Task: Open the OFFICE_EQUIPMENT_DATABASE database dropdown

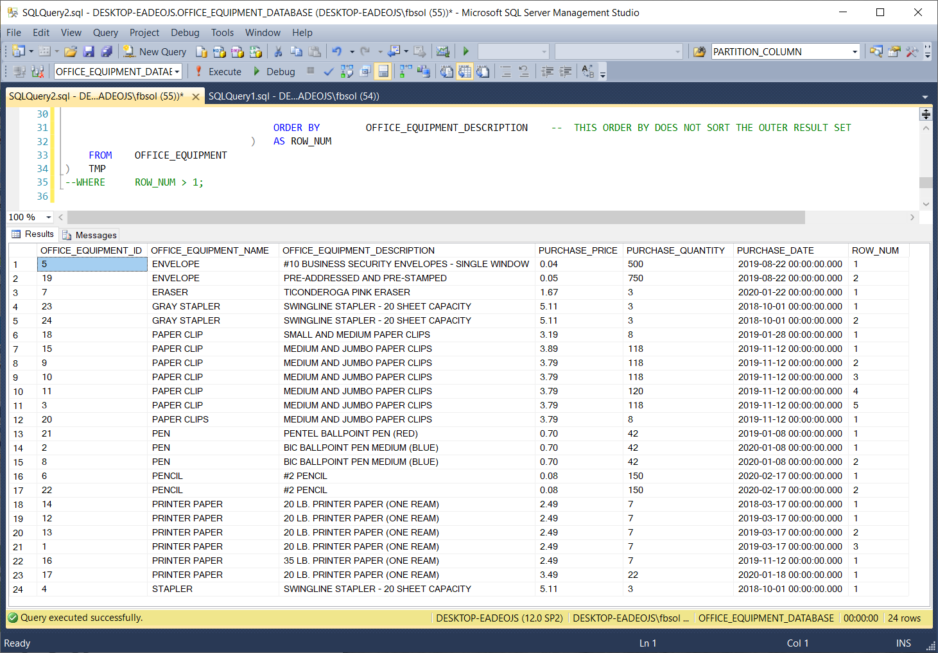Action: [x=177, y=72]
